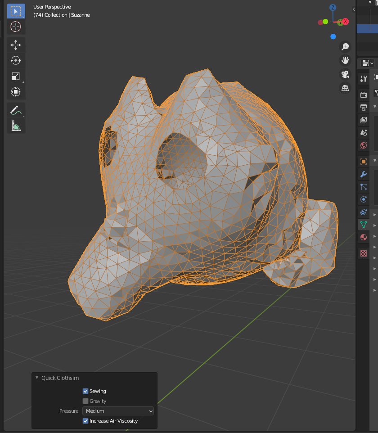Choose the Move tool
This screenshot has width=378, height=433.
coord(16,45)
